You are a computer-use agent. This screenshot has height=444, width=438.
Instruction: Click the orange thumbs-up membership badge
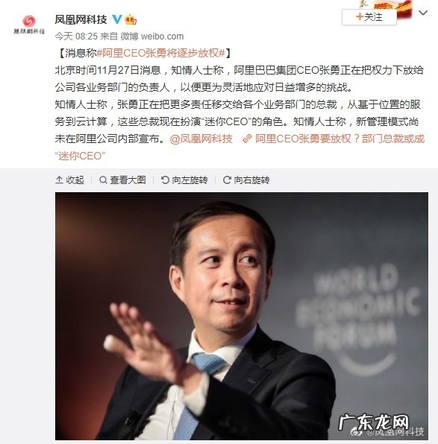131,19
